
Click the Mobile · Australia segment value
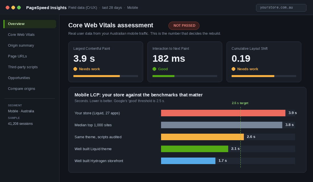click(21, 111)
